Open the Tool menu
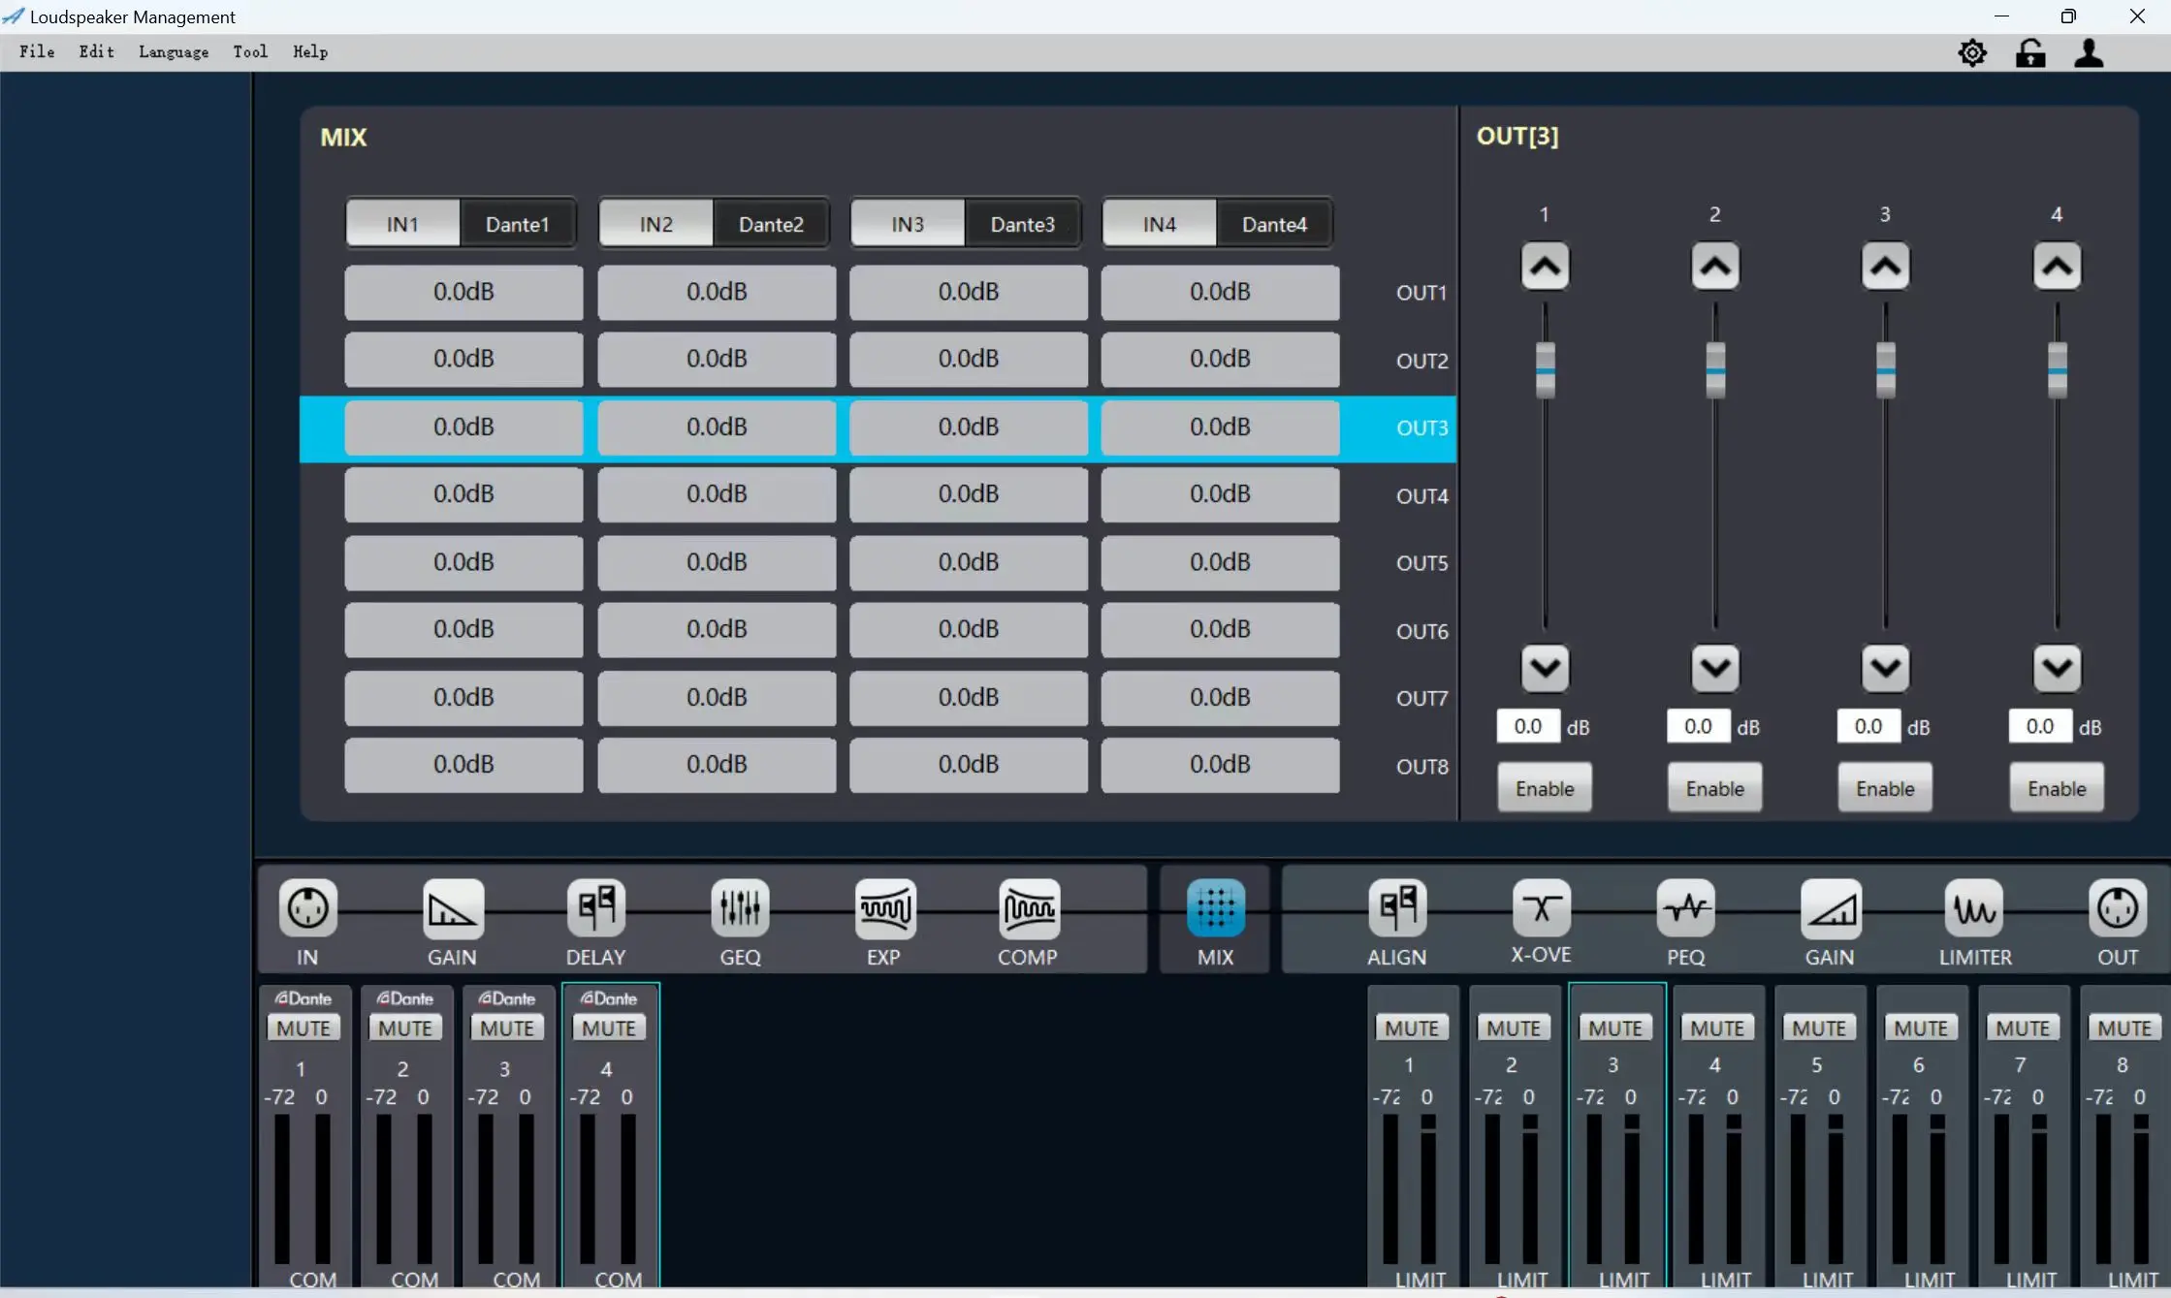The image size is (2171, 1298). point(250,52)
